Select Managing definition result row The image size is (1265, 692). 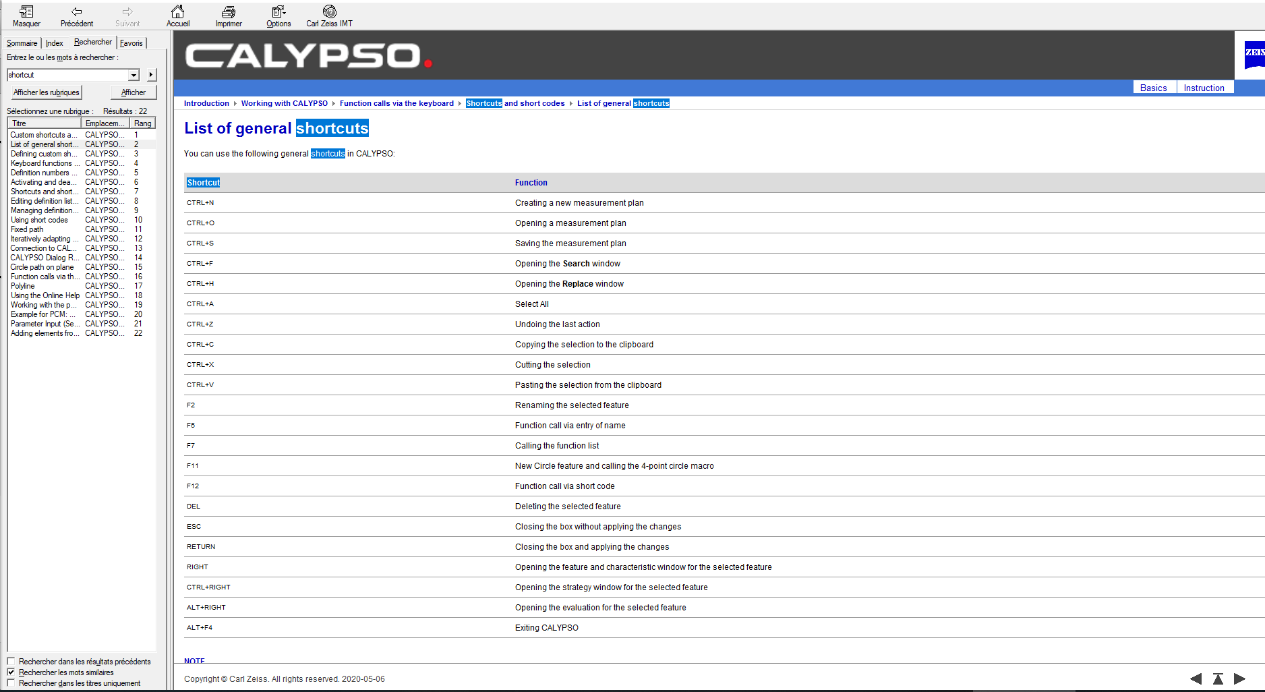pos(82,210)
